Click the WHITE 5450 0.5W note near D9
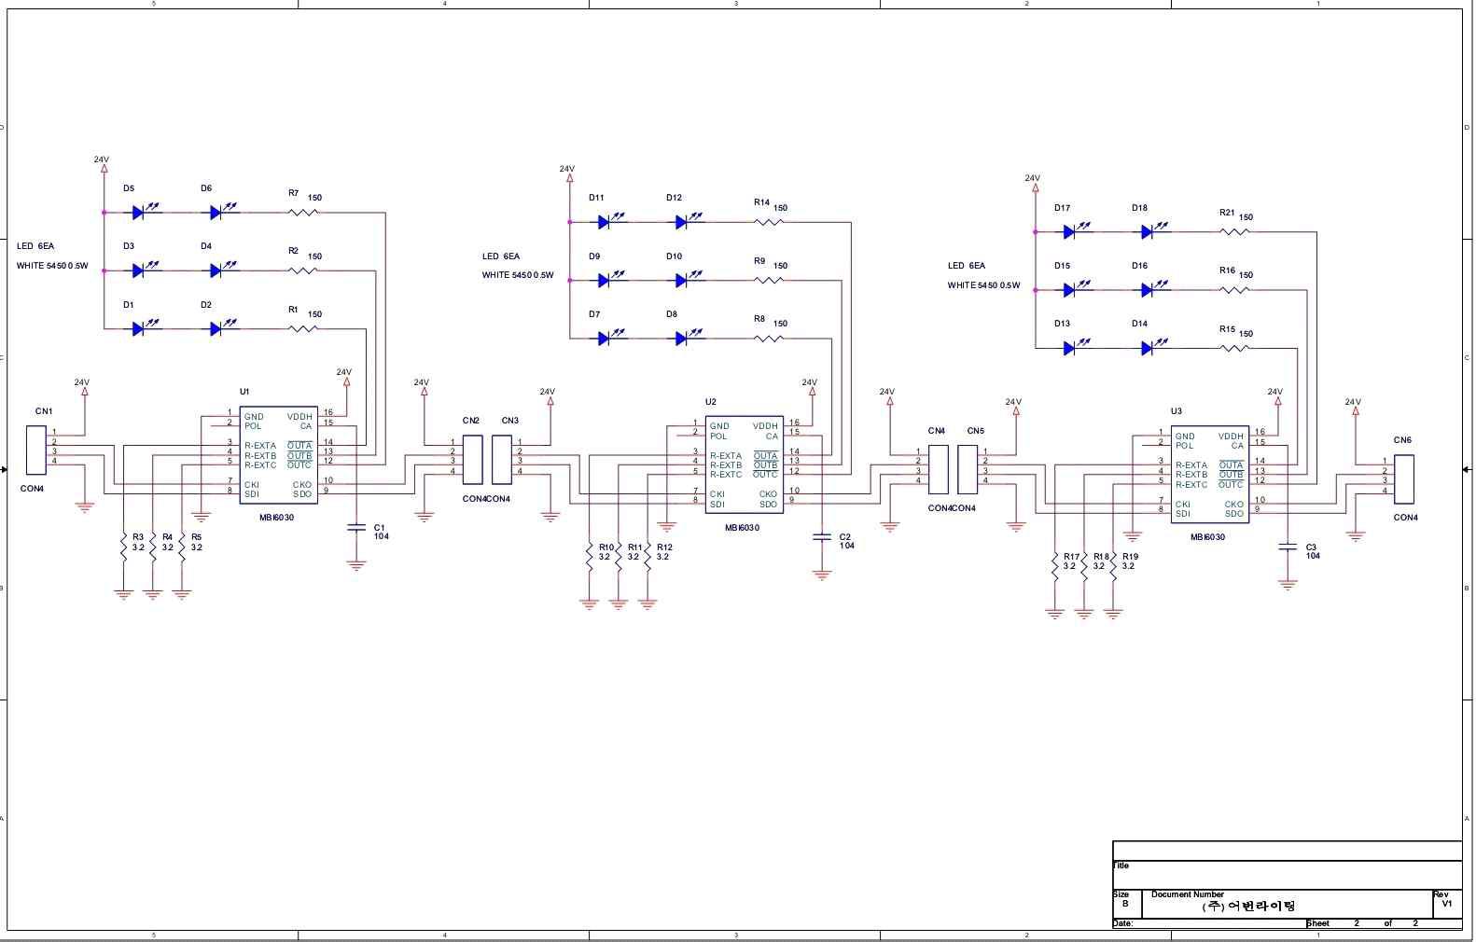The height and width of the screenshot is (942, 1476). click(518, 275)
